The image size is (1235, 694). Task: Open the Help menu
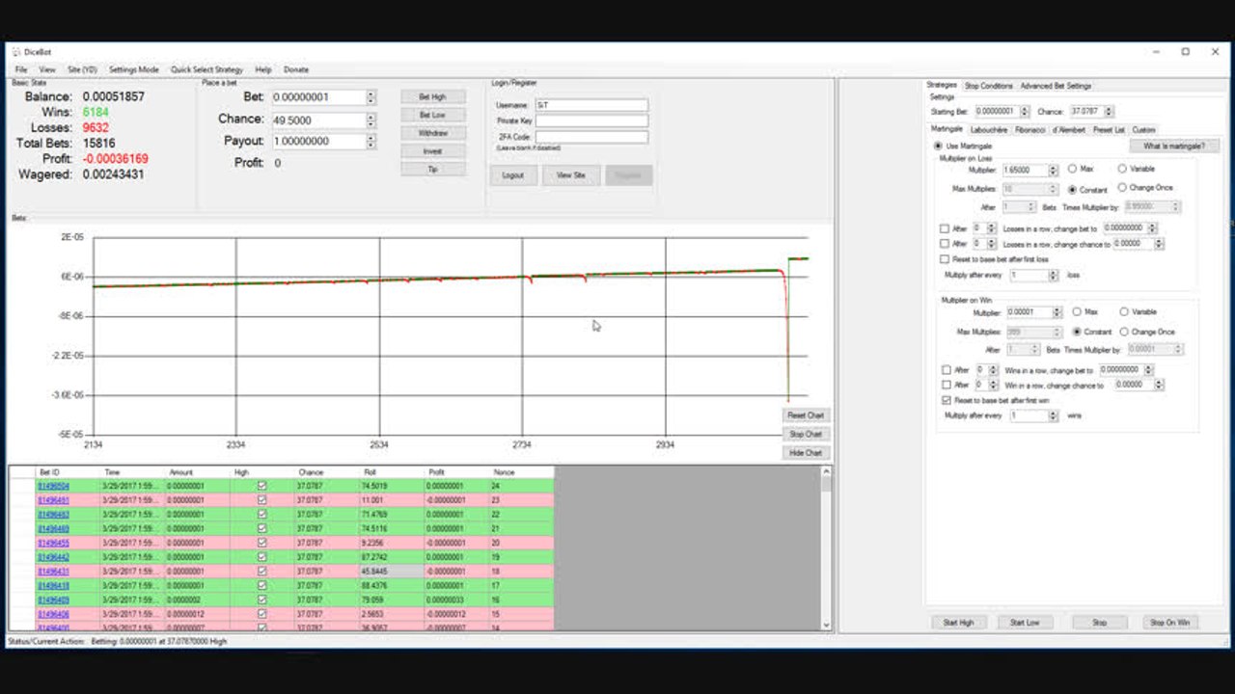pyautogui.click(x=263, y=69)
